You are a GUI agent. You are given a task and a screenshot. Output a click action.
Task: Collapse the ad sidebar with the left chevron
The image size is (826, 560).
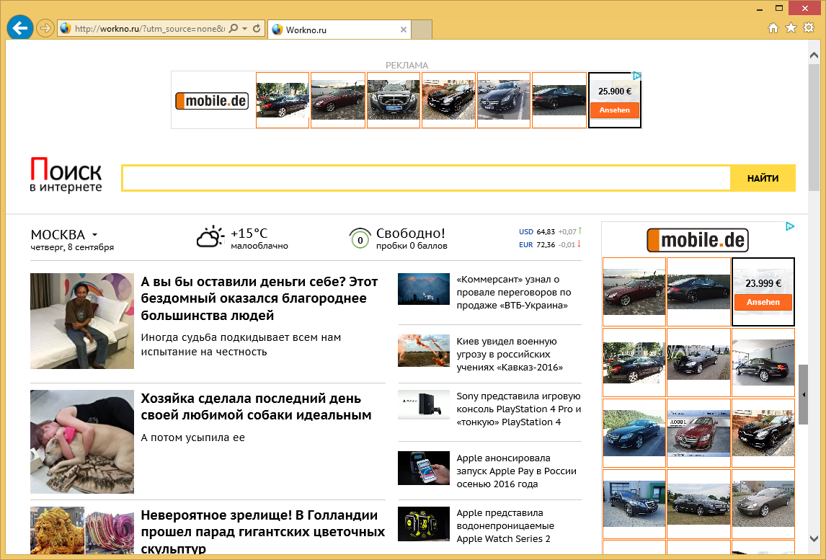[x=804, y=395]
